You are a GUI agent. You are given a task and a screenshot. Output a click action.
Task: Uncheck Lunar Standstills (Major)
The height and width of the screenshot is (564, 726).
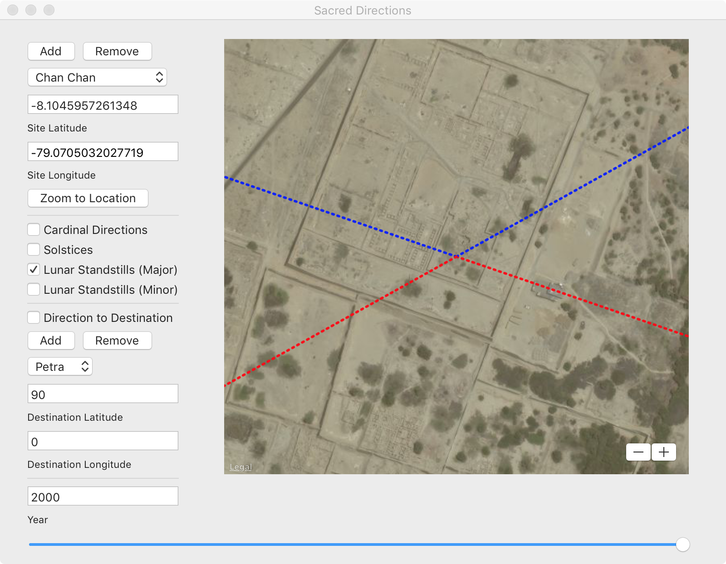tap(34, 270)
